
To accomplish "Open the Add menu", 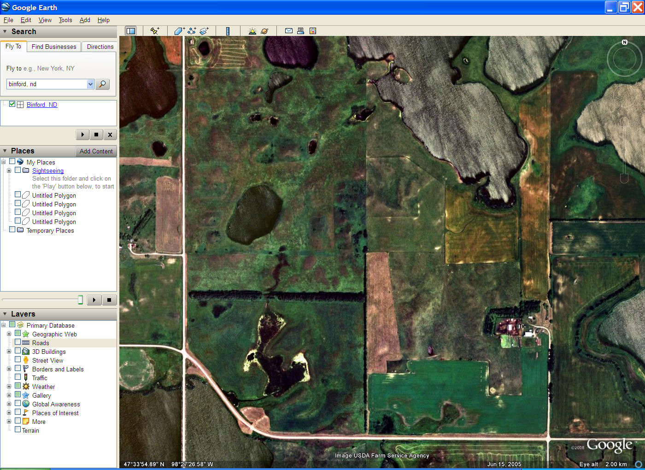I will click(85, 20).
